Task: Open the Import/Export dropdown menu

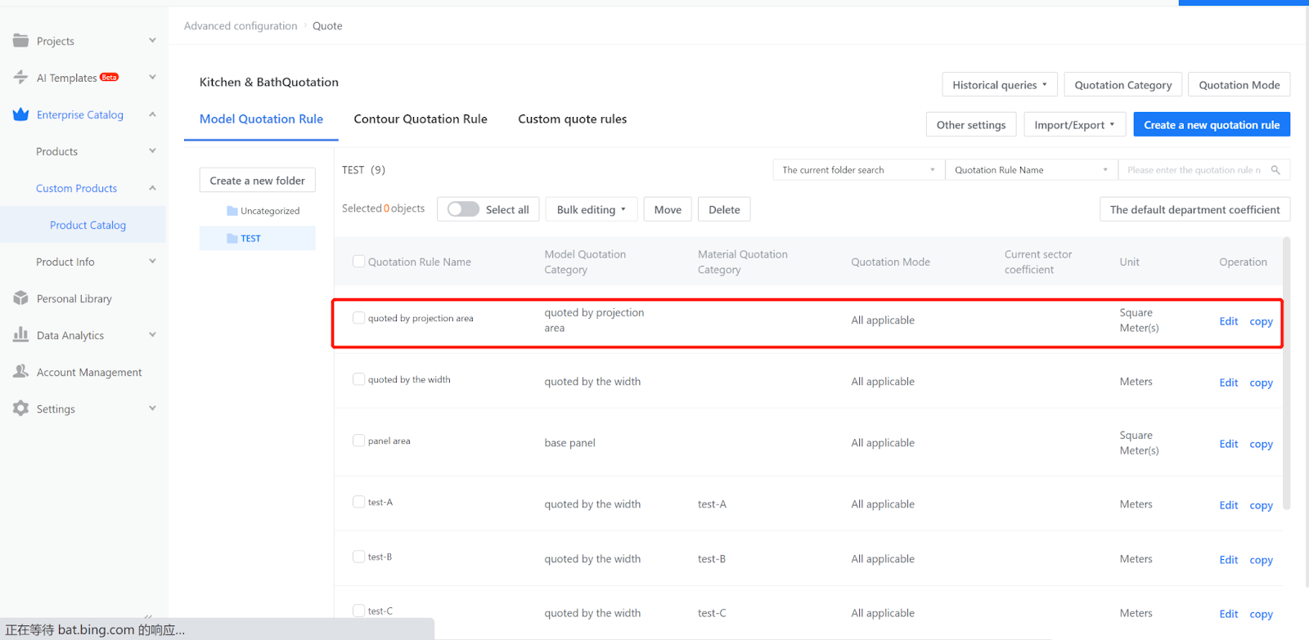Action: tap(1073, 125)
